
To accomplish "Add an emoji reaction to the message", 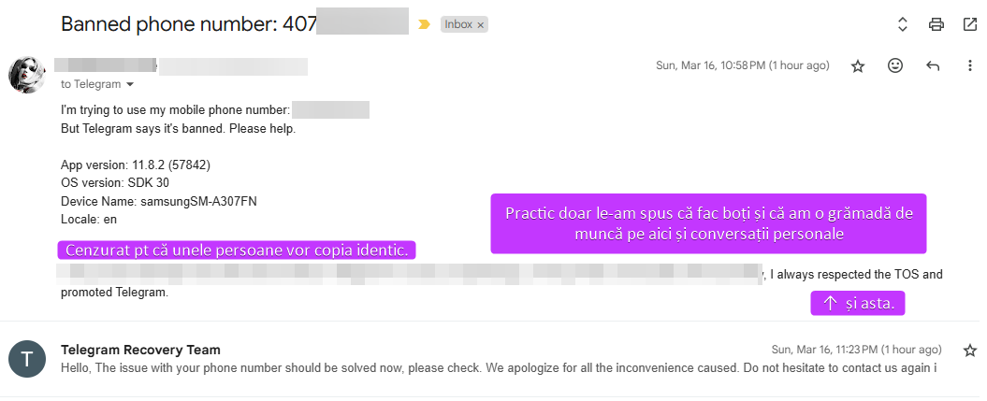I will 895,65.
